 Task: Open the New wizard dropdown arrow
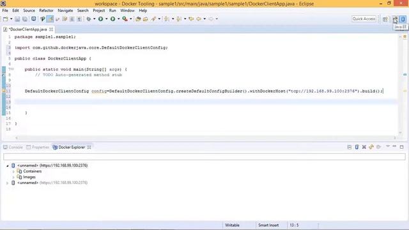(x=12, y=19)
